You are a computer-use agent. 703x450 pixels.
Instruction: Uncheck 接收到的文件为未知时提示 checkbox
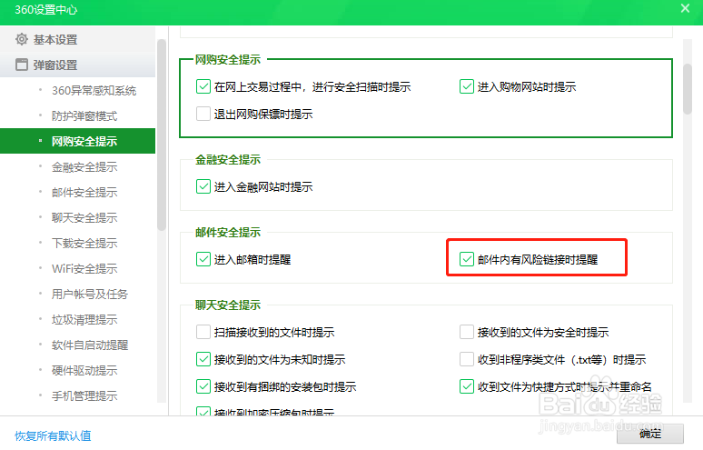click(203, 359)
